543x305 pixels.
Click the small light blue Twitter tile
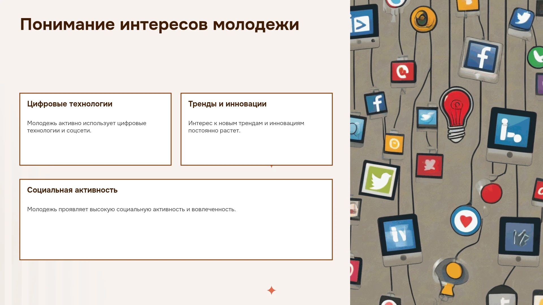pyautogui.click(x=427, y=117)
